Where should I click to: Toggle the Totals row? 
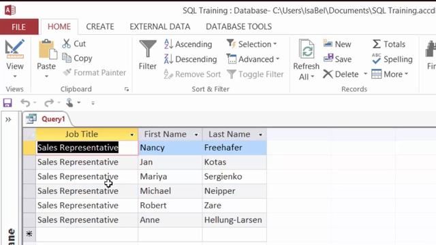pyautogui.click(x=389, y=44)
